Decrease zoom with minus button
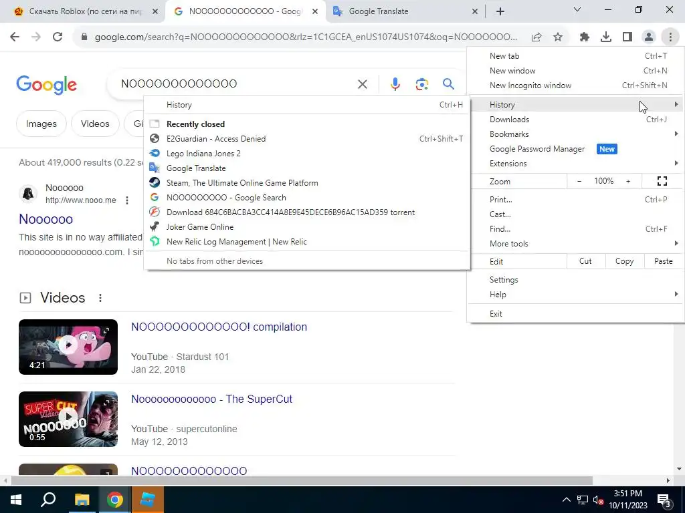Screen dimensions: 685x513 tap(579, 181)
